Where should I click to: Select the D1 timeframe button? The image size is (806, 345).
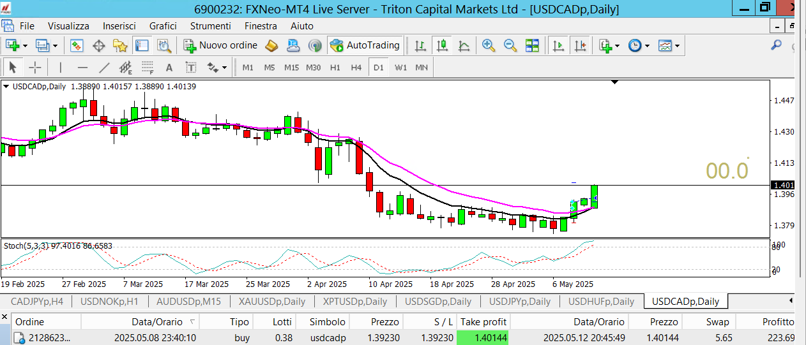(x=379, y=67)
